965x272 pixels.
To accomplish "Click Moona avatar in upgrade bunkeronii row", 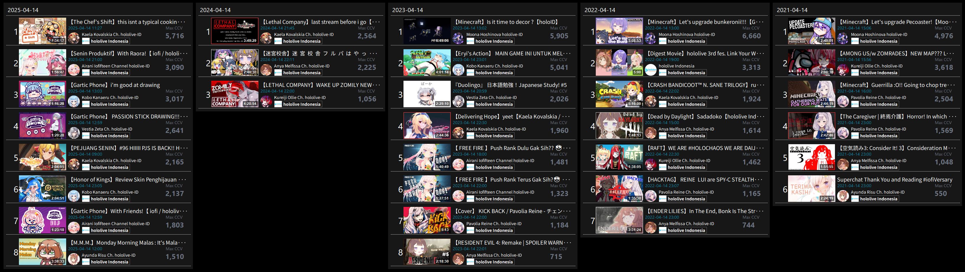I will click(651, 38).
